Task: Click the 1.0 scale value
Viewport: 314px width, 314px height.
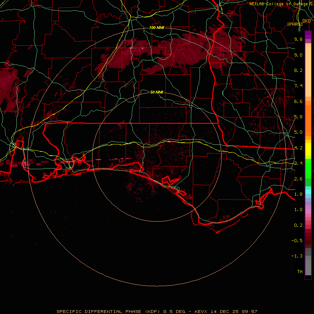Action: pos(298,210)
